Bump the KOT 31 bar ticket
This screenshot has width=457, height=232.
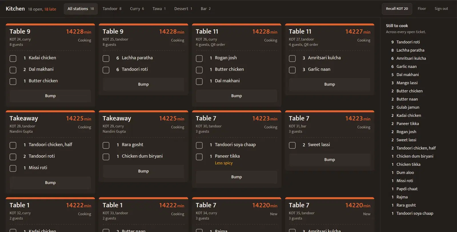[x=330, y=160]
